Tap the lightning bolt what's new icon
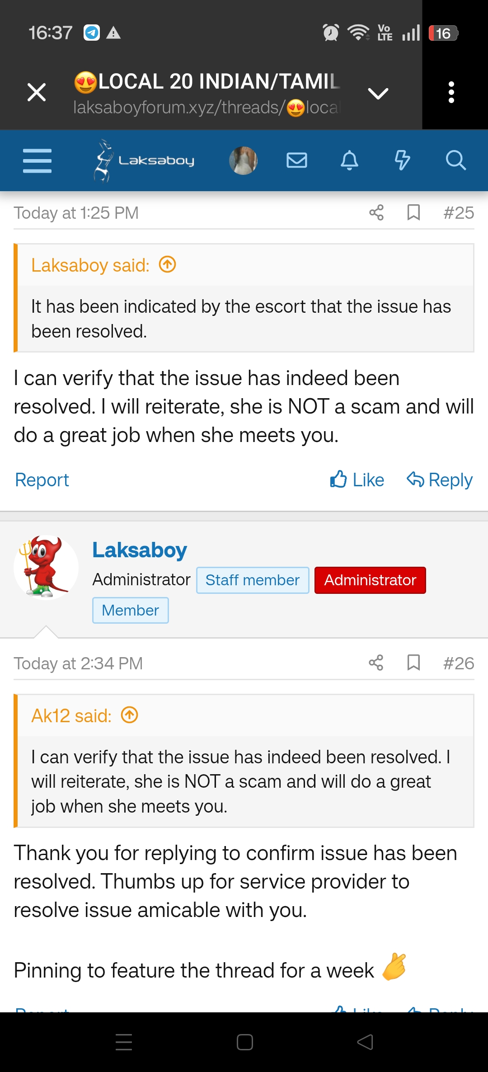This screenshot has width=488, height=1072. click(x=402, y=160)
